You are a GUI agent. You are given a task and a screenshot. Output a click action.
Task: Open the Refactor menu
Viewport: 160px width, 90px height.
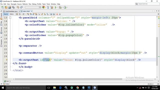coord(25,4)
